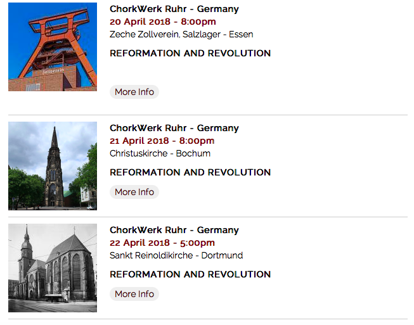This screenshot has width=414, height=325.
Task: Open the Christuskirche Bochum church photo
Action: pyautogui.click(x=53, y=165)
